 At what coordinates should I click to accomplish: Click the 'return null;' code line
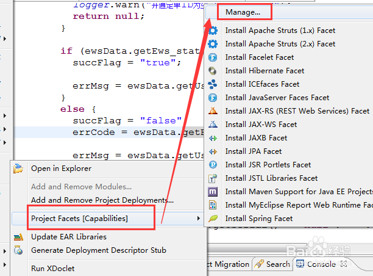108,16
